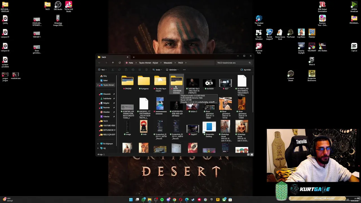
Task: Expand the chevron after TACO breadcrumb
Action: (x=186, y=63)
